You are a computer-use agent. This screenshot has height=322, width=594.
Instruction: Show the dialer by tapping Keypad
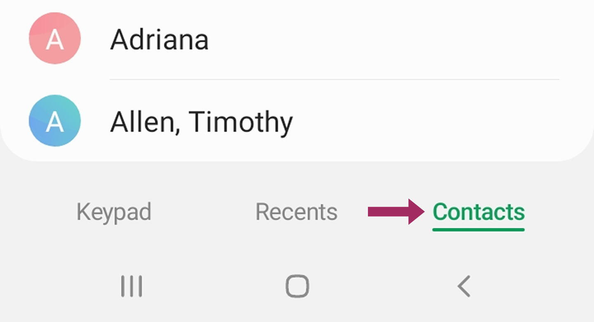pos(114,212)
